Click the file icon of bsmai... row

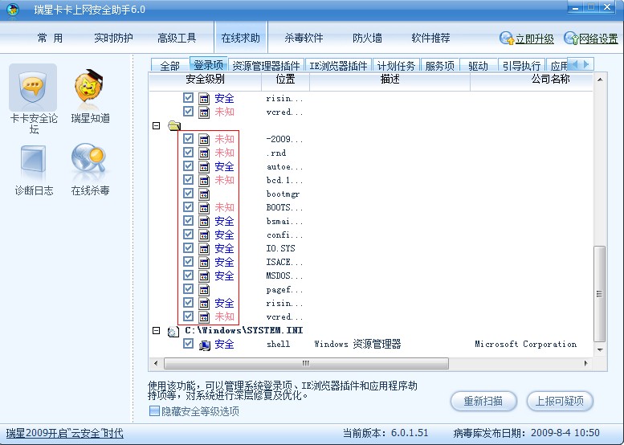click(204, 222)
